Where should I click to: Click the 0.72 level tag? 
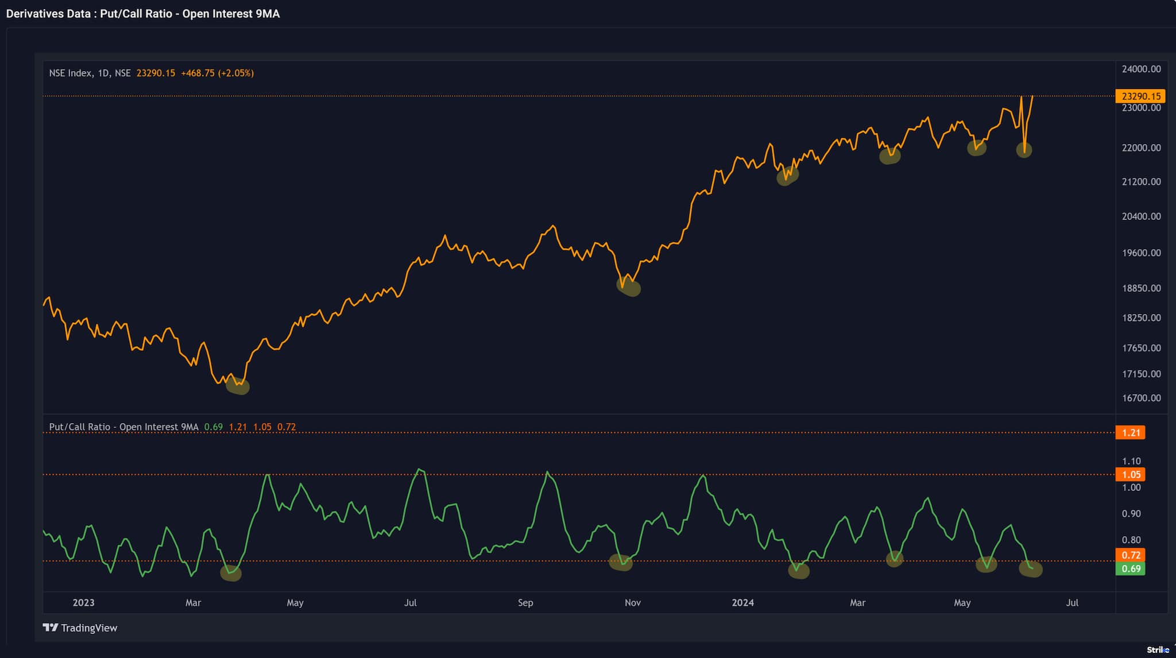(x=1130, y=555)
